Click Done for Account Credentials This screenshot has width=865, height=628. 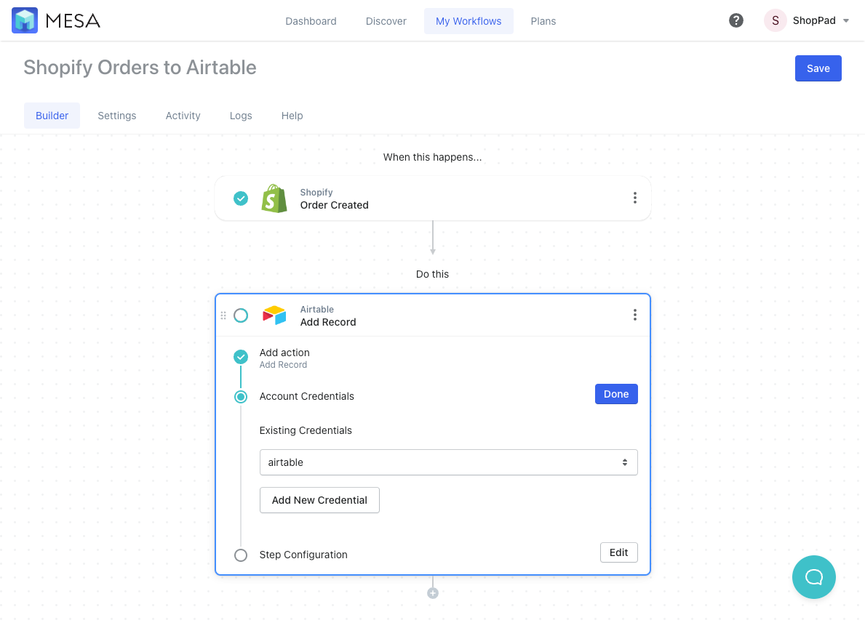coord(616,394)
